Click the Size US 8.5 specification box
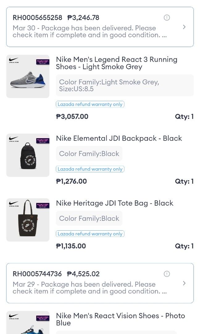This screenshot has width=200, height=334. pyautogui.click(x=125, y=85)
